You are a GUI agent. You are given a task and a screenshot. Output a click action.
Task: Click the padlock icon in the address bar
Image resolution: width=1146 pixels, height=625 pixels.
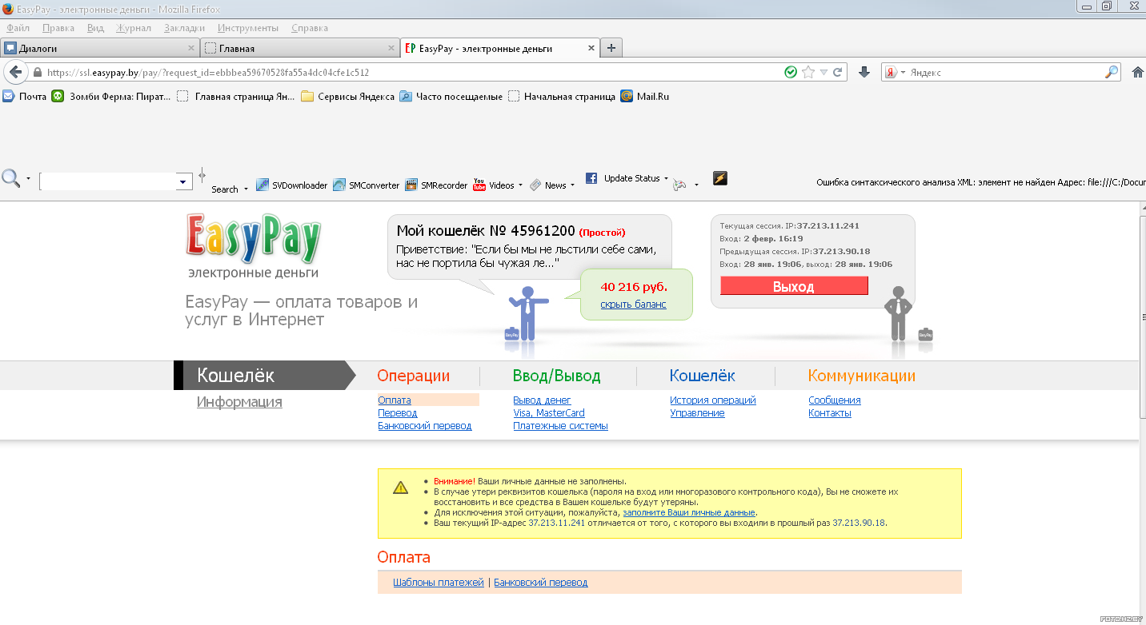pyautogui.click(x=37, y=72)
